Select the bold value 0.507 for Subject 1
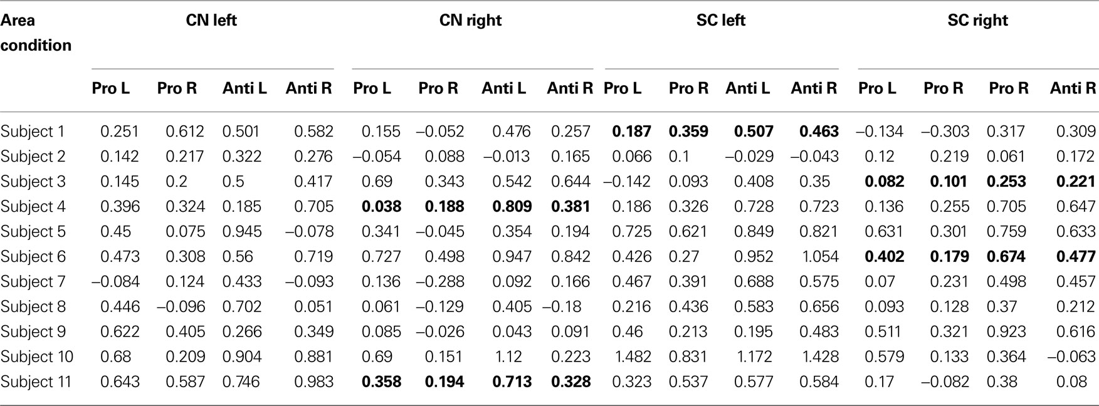The width and height of the screenshot is (1099, 406). coord(754,132)
